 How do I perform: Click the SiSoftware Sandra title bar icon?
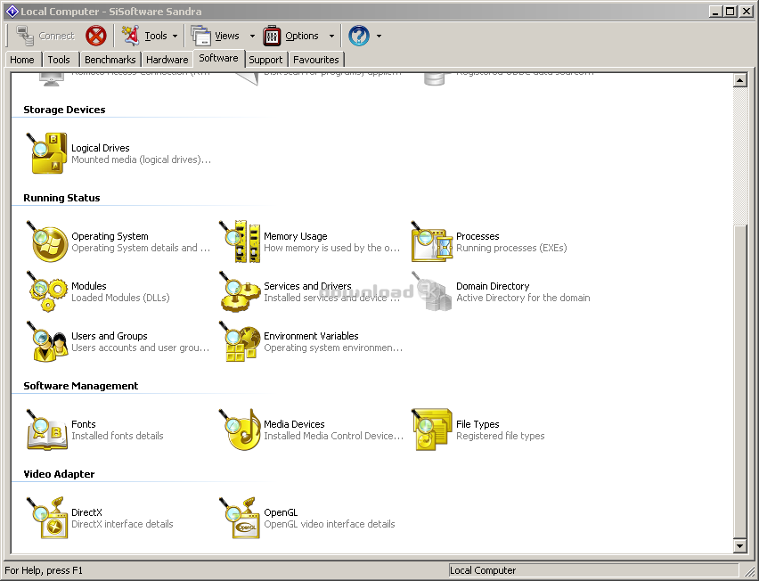[x=12, y=11]
